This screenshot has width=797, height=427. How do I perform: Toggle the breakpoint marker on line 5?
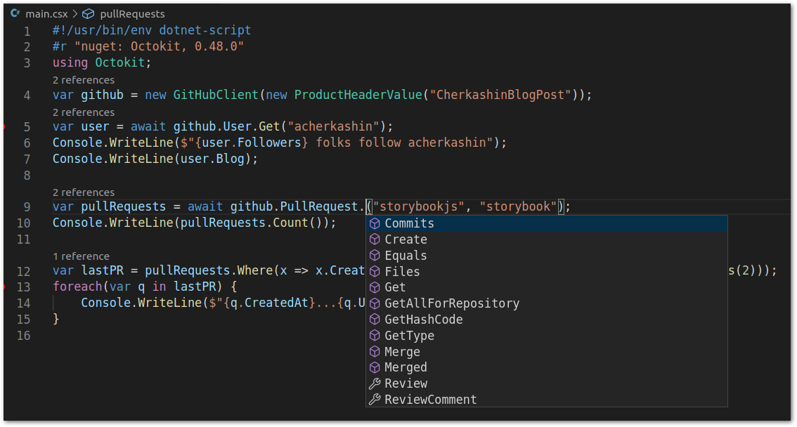pos(5,127)
